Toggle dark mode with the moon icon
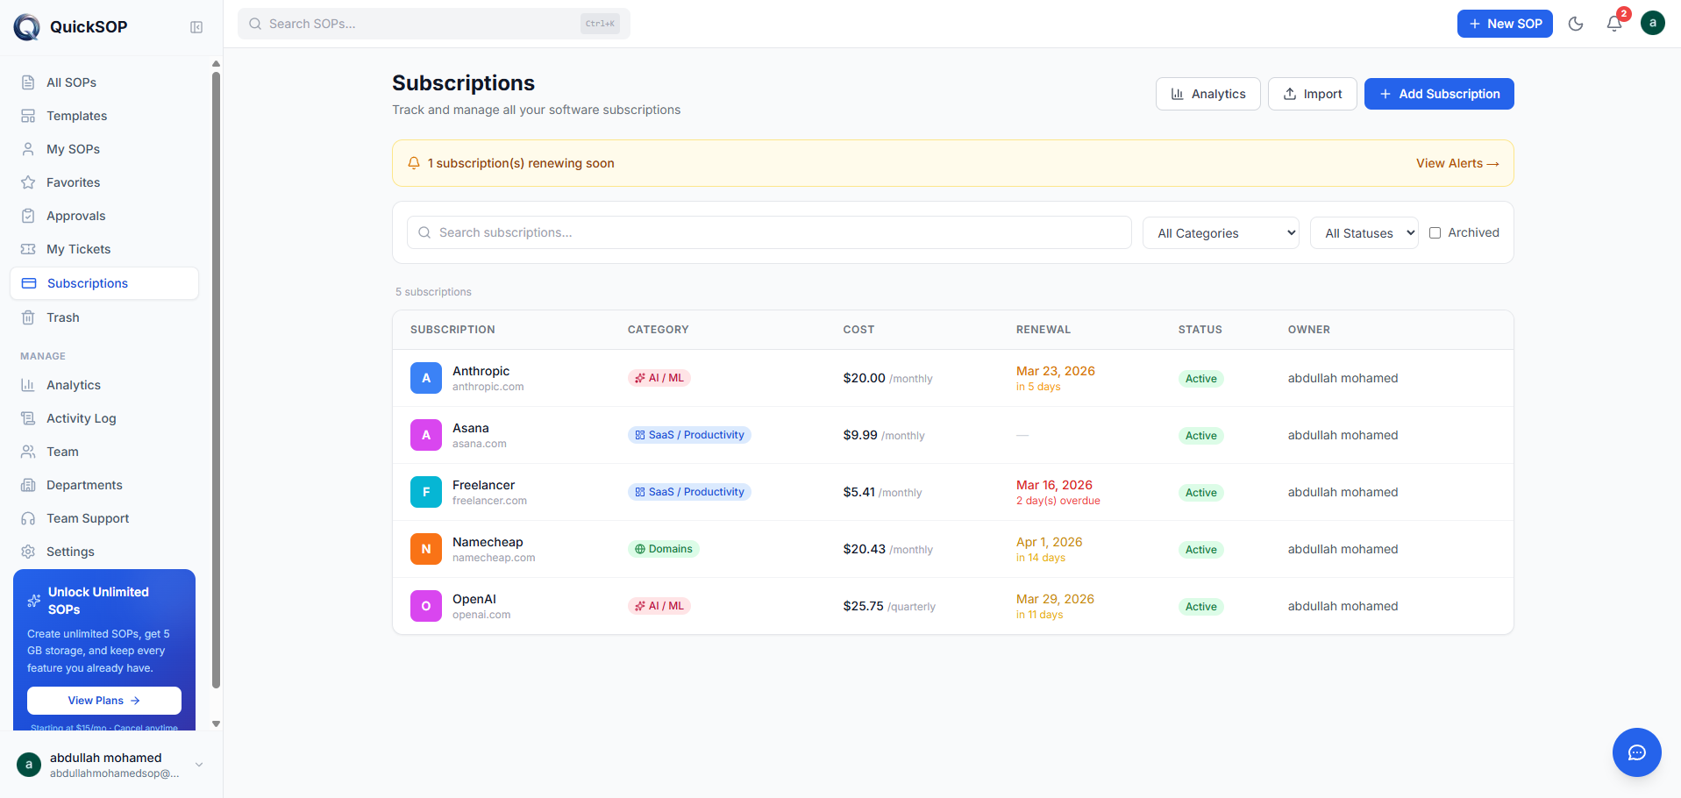This screenshot has width=1681, height=798. tap(1576, 24)
